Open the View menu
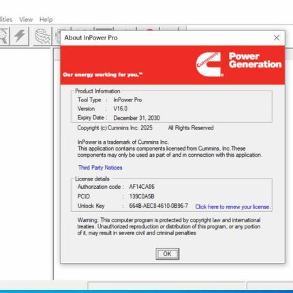293x293 pixels. click(26, 20)
